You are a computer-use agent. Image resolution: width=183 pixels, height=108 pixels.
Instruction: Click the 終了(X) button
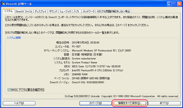[x=164, y=103]
